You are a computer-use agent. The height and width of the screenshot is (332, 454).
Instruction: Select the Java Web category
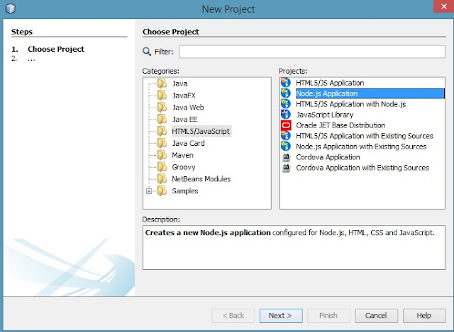coord(188,108)
